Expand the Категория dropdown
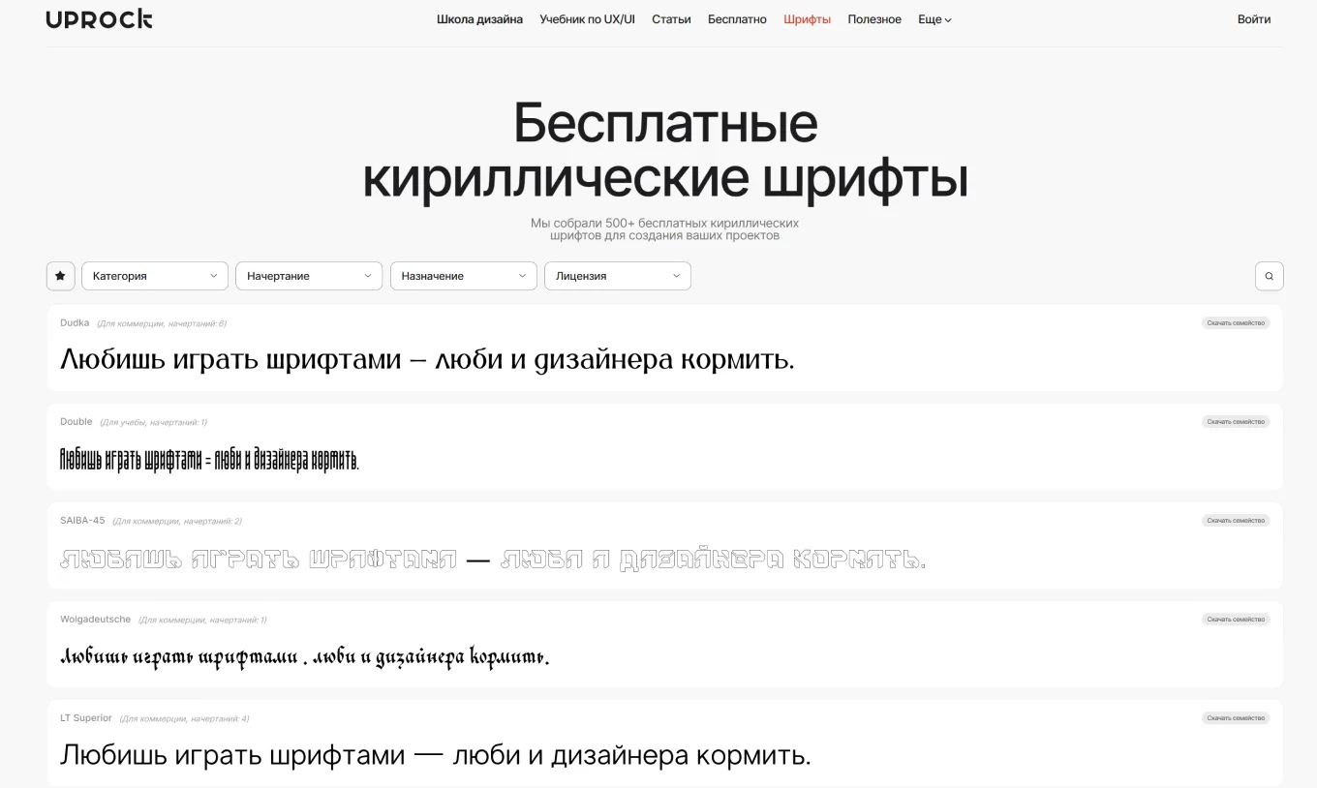The image size is (1317, 788). pyautogui.click(x=155, y=276)
